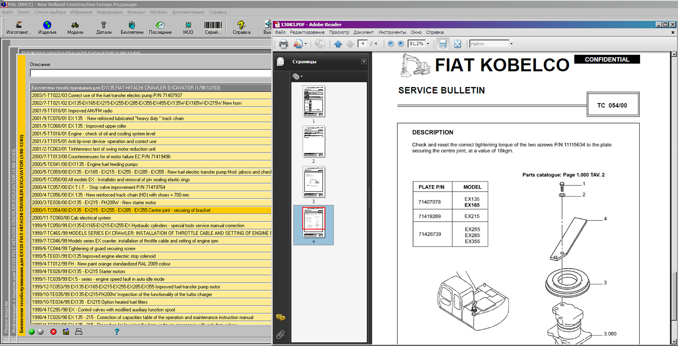Open the pages panel gear options menu
Screen dimensions: 678x346
[x=297, y=77]
